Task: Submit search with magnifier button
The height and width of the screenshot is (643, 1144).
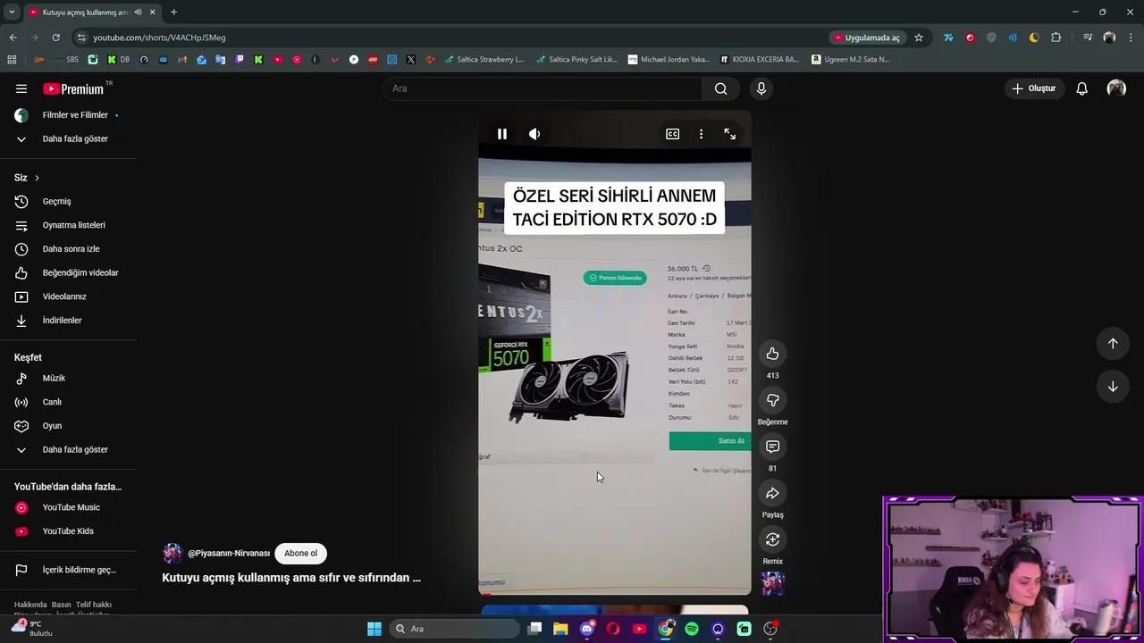Action: tap(720, 88)
